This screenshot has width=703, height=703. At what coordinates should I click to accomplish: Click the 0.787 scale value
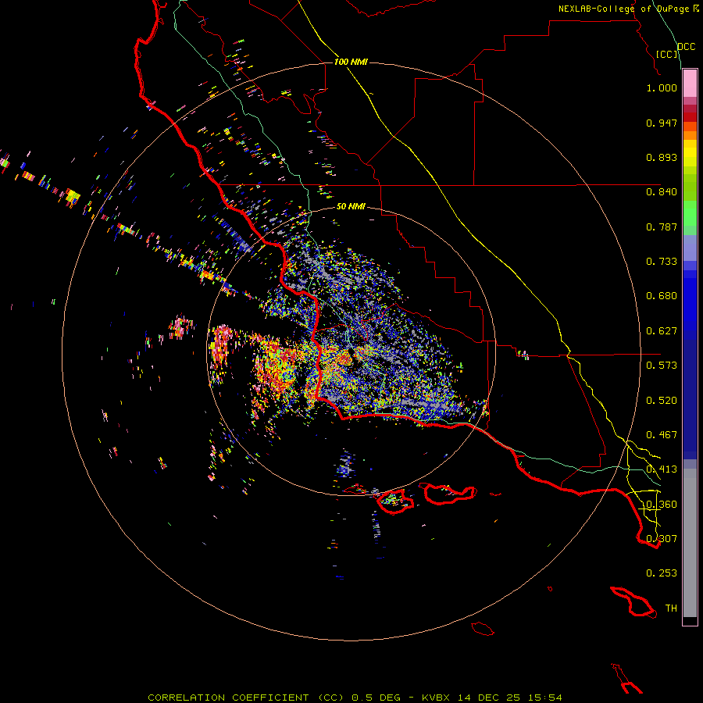(x=662, y=227)
